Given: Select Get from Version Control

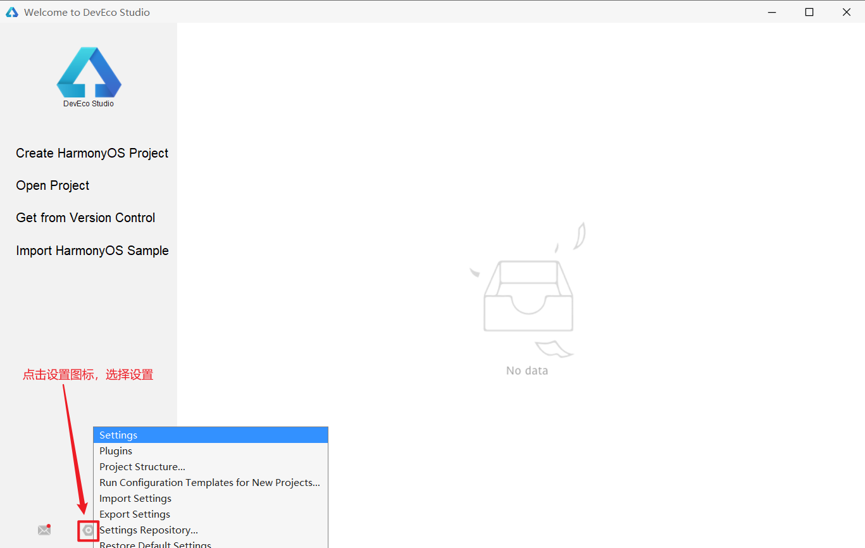Looking at the screenshot, I should coord(85,218).
